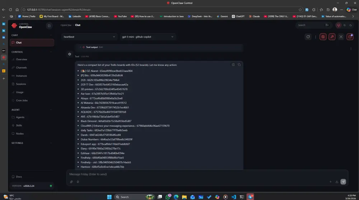Click the OpenClaw breadcrumb link
This screenshot has height=200, width=359.
pyautogui.click(x=66, y=25)
